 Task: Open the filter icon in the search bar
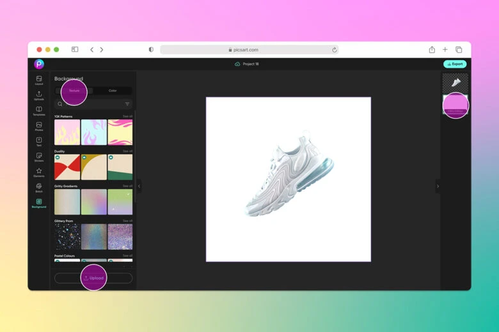point(127,104)
